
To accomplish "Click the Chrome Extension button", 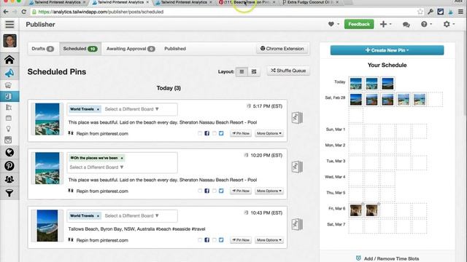I will (282, 49).
